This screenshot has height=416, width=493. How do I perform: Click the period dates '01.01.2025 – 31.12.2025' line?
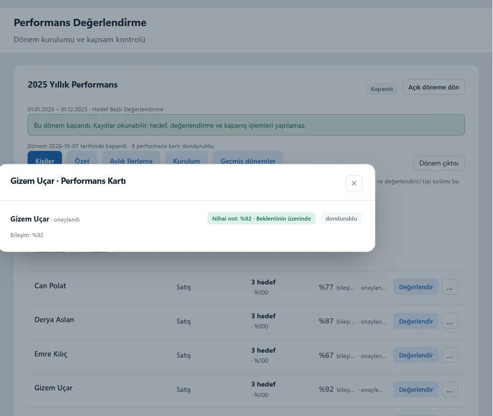[95, 109]
